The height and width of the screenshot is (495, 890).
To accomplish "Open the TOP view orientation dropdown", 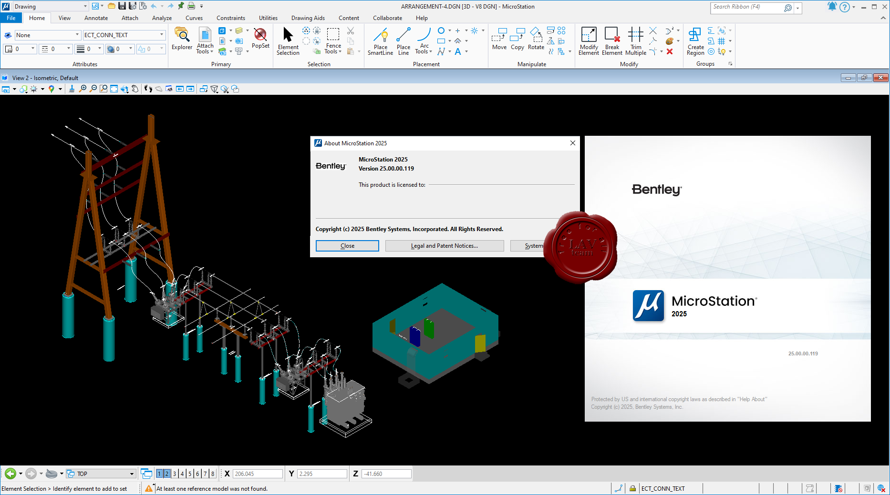I will (x=132, y=474).
